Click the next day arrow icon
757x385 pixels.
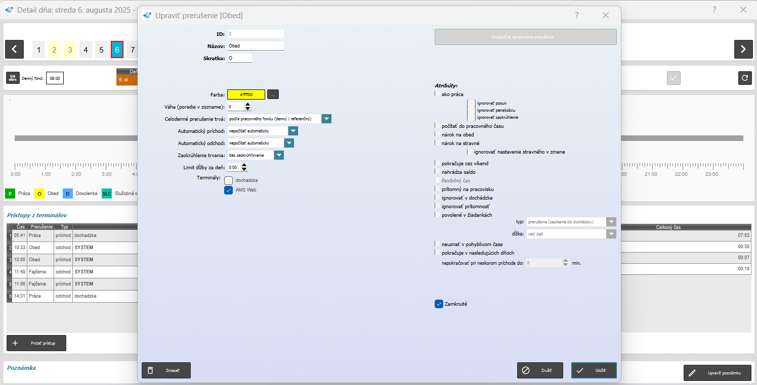743,49
